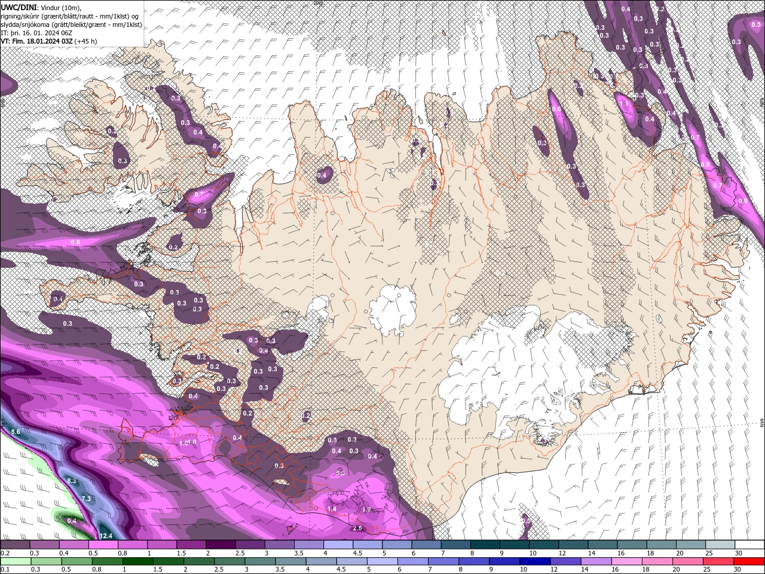The image size is (765, 574).
Task: Click the 0.9 value at the east edge
Action: [743, 201]
